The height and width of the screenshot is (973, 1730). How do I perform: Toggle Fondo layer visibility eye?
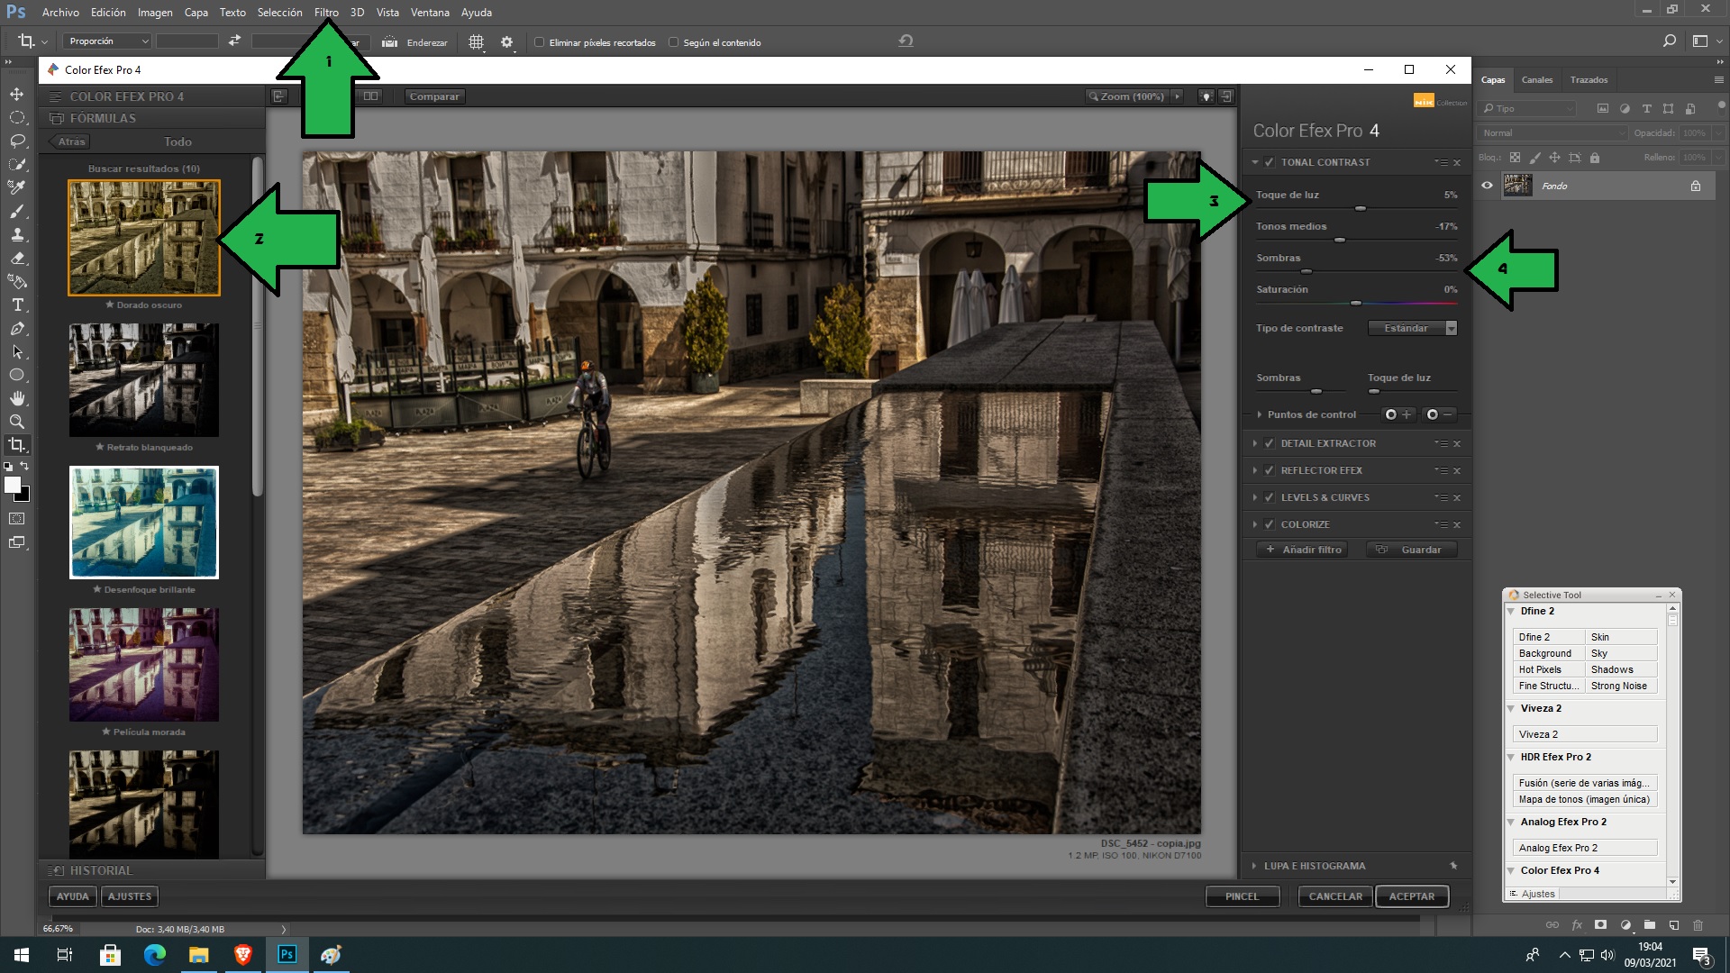pos(1487,186)
